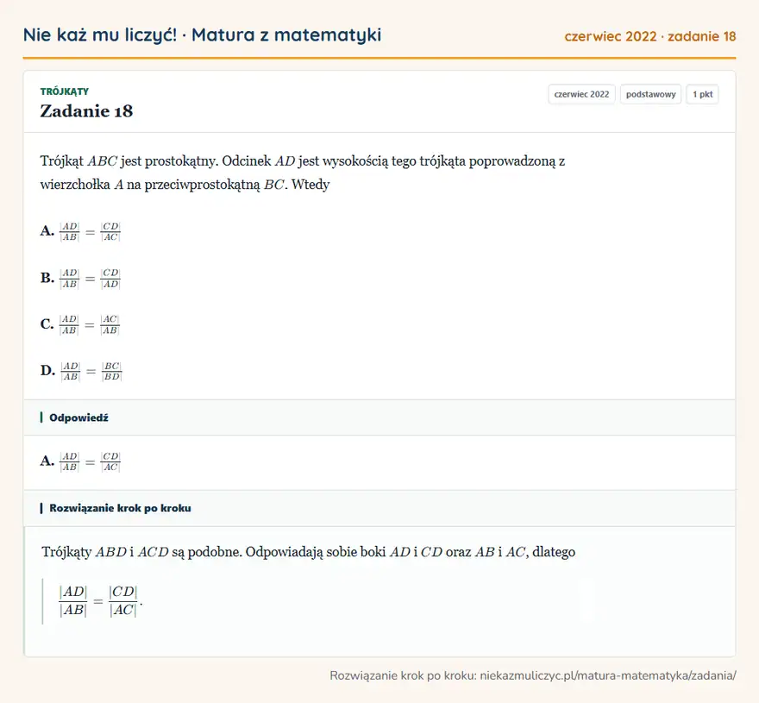Click the "Nie każ mu liczyć! · Matura z matematyki" title
This screenshot has height=703, width=759.
click(x=202, y=35)
